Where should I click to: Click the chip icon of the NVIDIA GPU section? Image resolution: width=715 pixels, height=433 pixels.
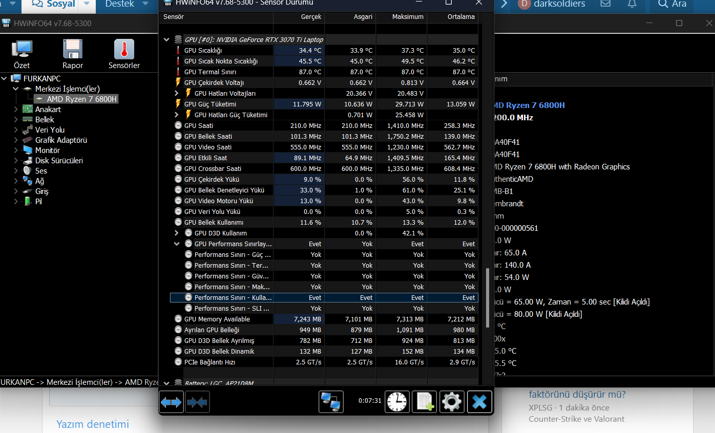point(178,39)
